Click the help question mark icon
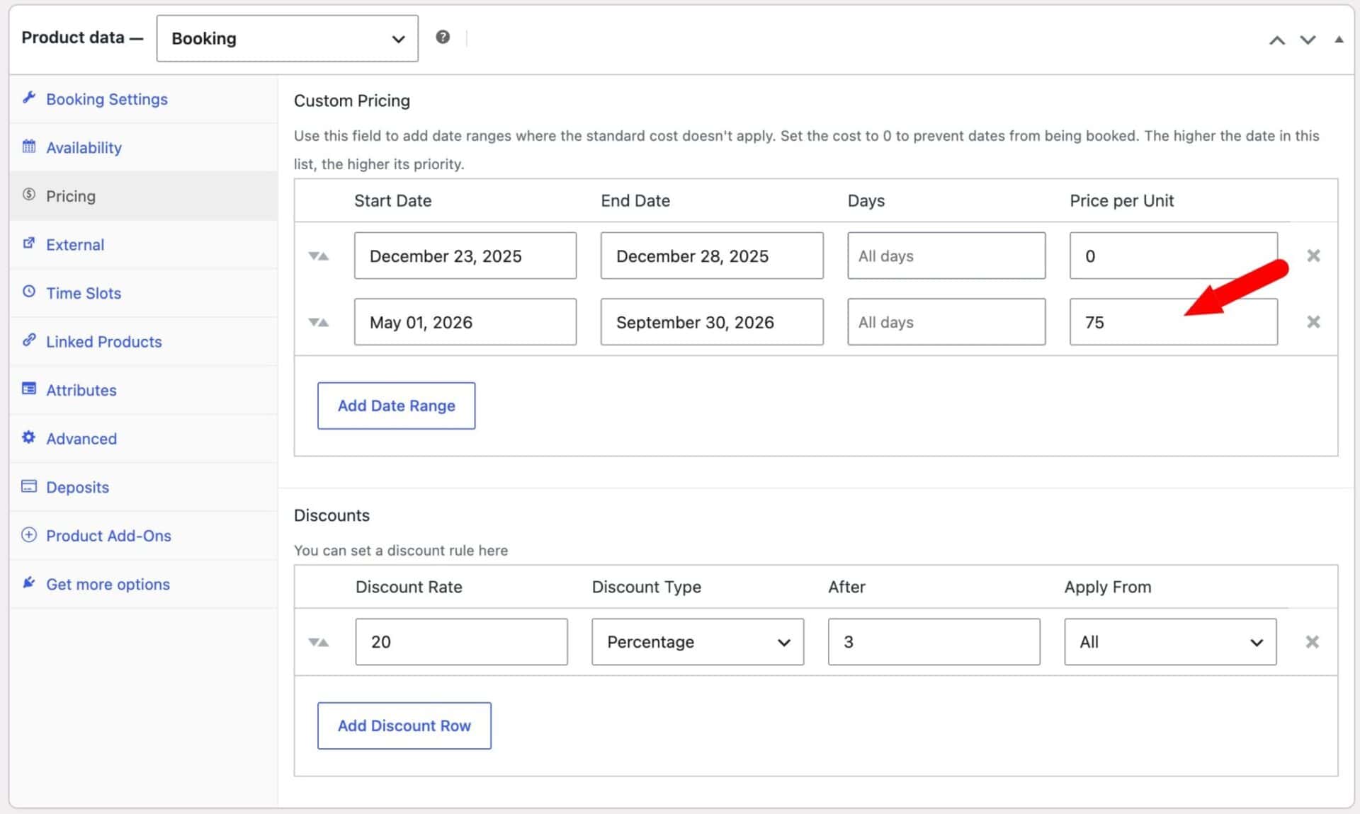The image size is (1360, 814). pyautogui.click(x=443, y=37)
